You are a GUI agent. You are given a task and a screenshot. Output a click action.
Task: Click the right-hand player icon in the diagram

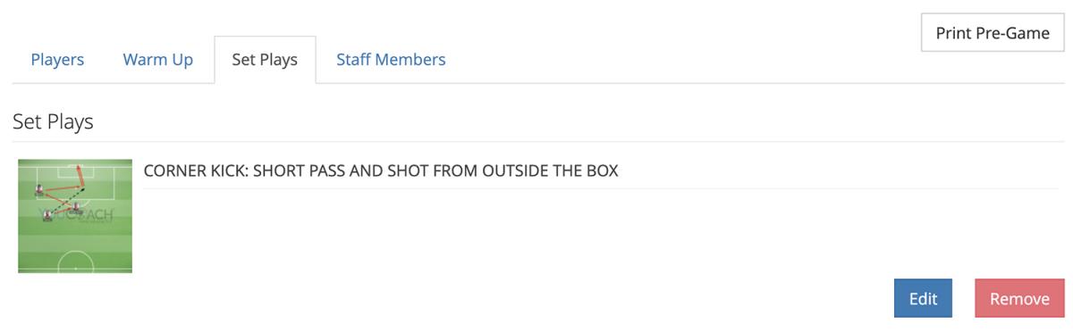point(76,207)
